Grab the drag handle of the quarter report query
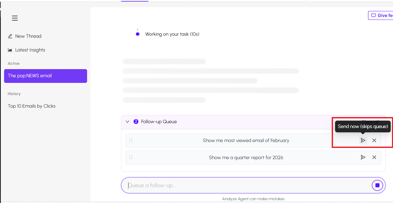 131,157
